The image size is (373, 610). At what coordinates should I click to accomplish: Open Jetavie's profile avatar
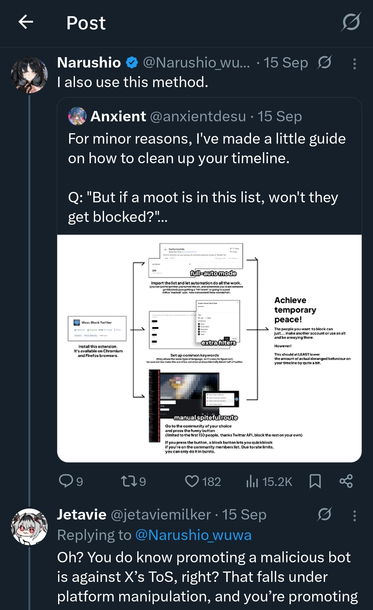[29, 527]
